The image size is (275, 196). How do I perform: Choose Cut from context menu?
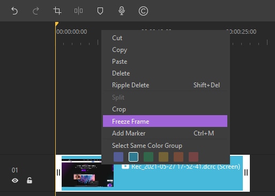pyautogui.click(x=165, y=38)
